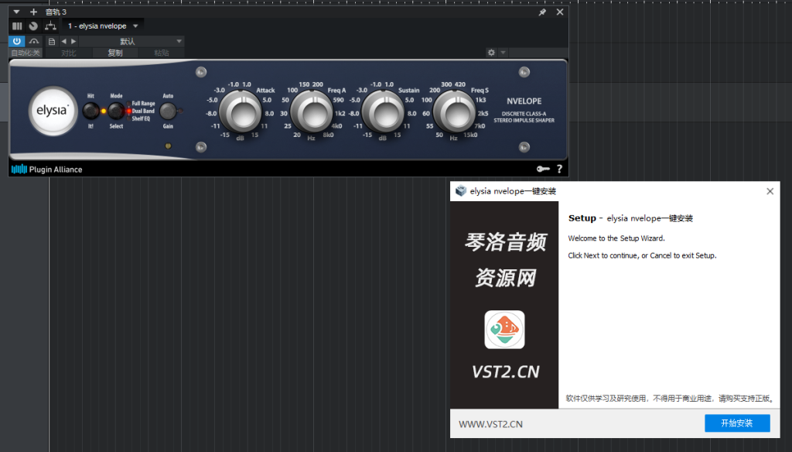Open plugin help via the question mark icon
The height and width of the screenshot is (452, 792).
pos(559,169)
